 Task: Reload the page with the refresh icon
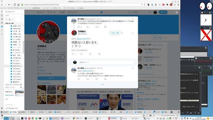(x=15, y=5)
